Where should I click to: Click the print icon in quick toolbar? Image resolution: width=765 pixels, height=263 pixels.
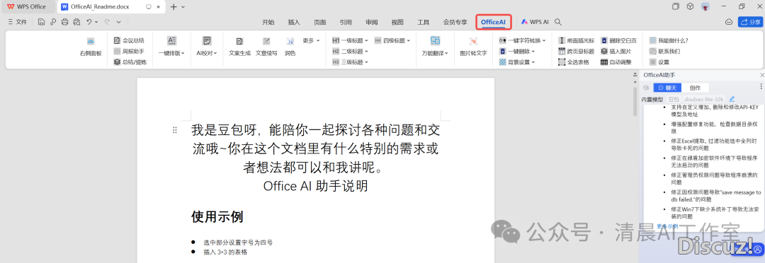64,22
